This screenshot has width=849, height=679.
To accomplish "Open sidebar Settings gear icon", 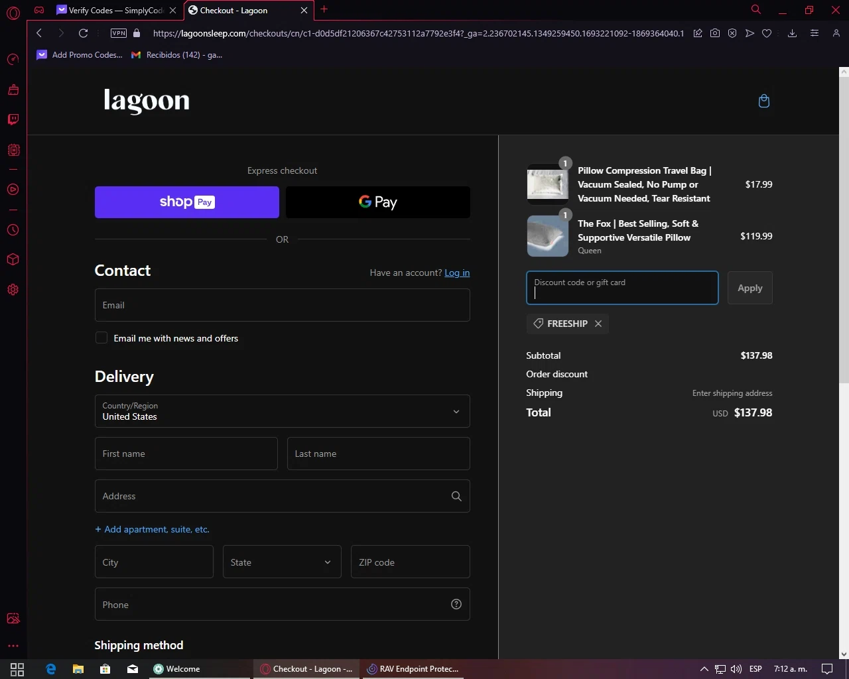I will (x=13, y=290).
